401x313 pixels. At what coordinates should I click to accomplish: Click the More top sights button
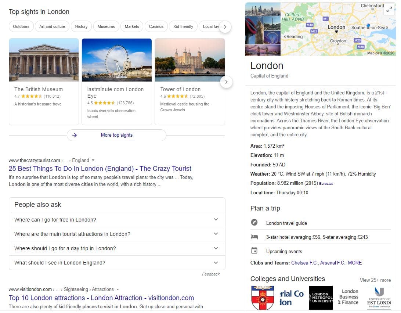point(117,135)
